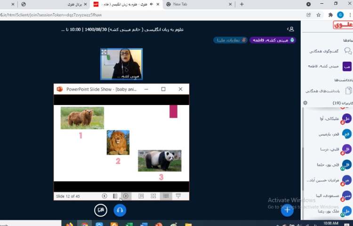Click the Slide 12 of 45 status text

[x=68, y=196]
